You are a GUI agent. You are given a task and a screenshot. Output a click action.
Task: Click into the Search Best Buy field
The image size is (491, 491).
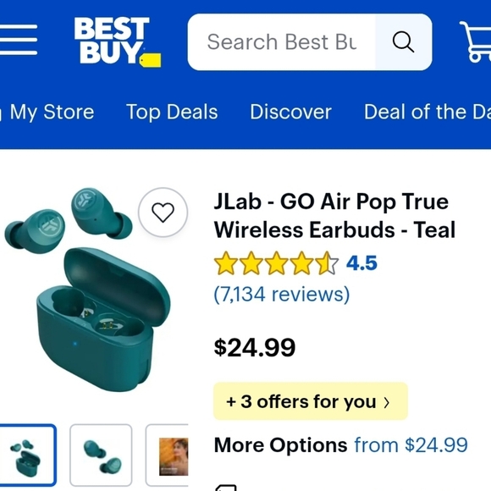coord(282,42)
